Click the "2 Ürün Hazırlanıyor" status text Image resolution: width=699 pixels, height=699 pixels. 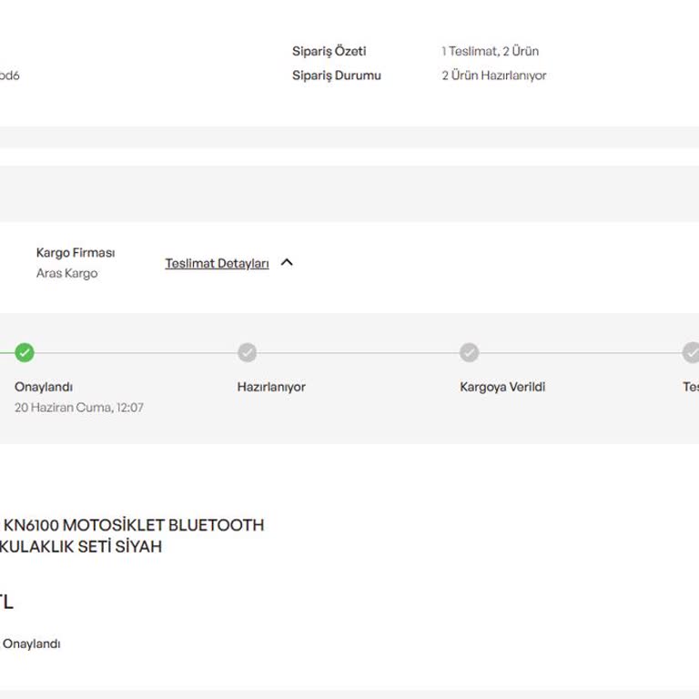click(494, 76)
